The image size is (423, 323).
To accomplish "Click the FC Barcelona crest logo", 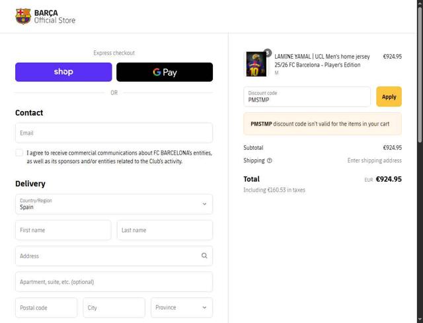I will click(23, 16).
